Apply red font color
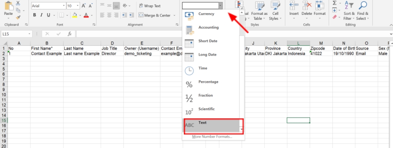This screenshot has height=148, width=393. click(86, 15)
